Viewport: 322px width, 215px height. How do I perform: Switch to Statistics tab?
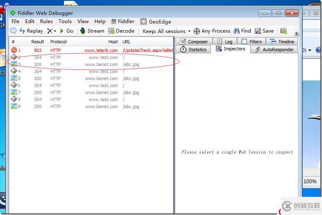[x=193, y=50]
